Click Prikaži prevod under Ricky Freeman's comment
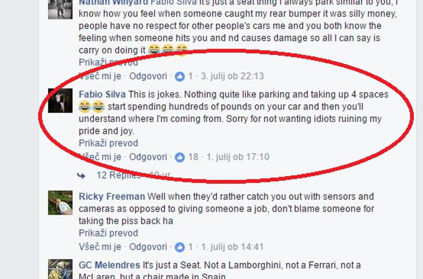423x279 pixels. pyautogui.click(x=109, y=233)
